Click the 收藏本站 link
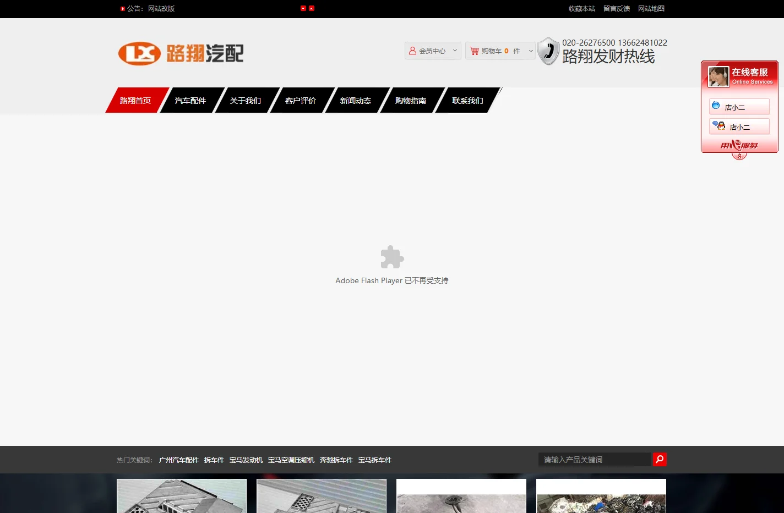The image size is (784, 513). pyautogui.click(x=582, y=9)
